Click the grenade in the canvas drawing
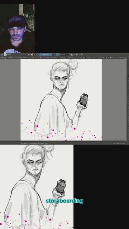 click(x=83, y=99)
